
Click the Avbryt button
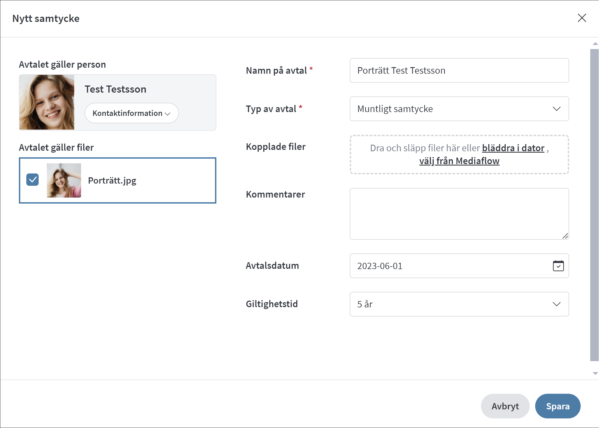[x=505, y=406]
